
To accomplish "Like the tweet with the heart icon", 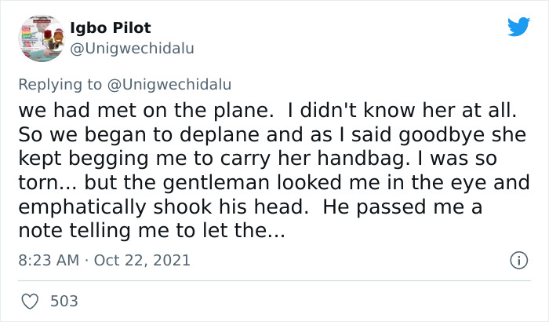I will point(29,301).
